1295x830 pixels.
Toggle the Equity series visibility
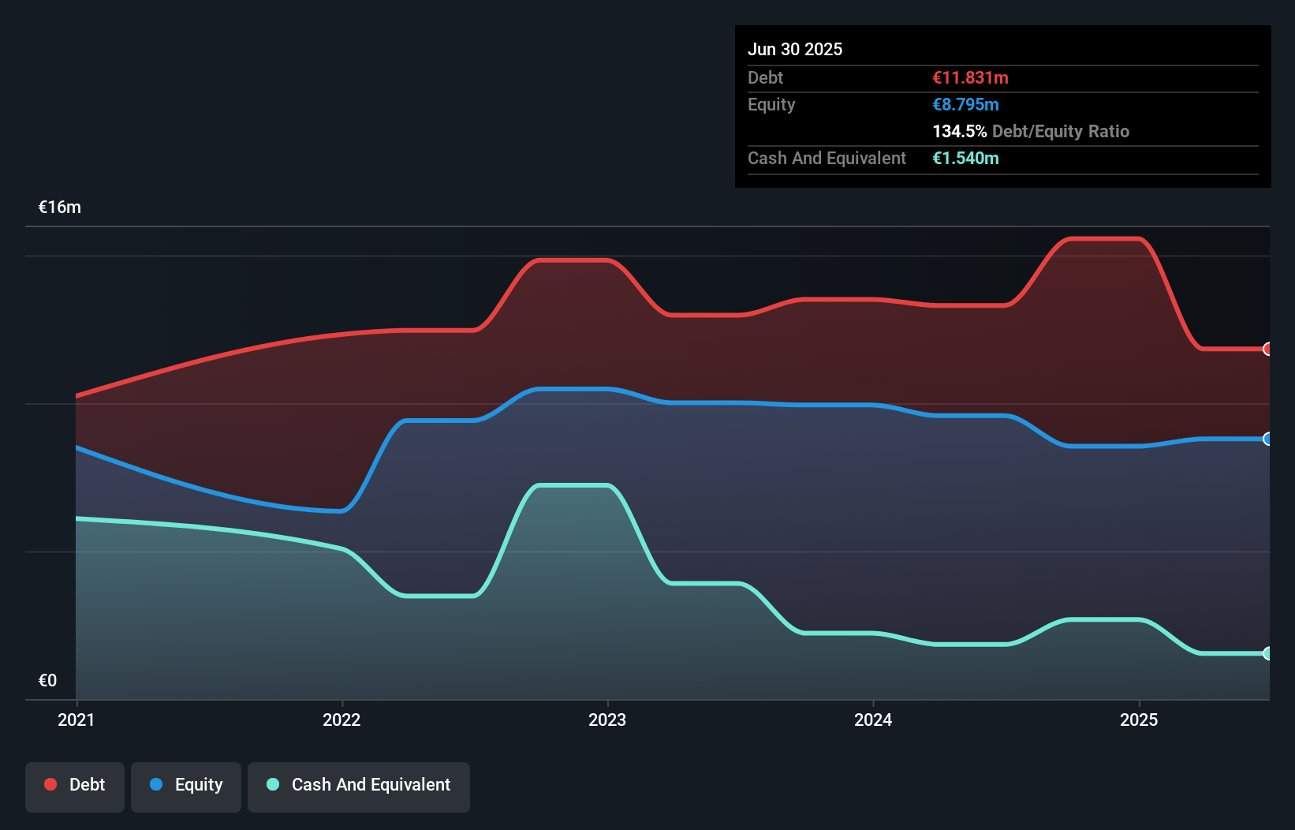(185, 785)
